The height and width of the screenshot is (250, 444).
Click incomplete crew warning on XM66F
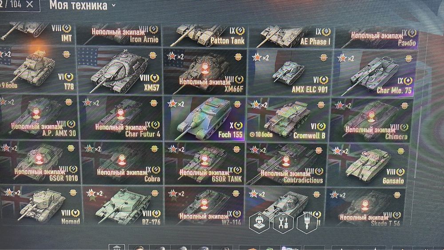205,82
